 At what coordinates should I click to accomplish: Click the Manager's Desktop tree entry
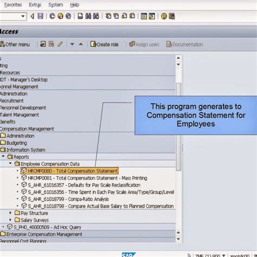24,80
